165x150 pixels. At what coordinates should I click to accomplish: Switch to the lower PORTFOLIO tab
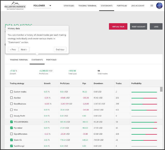point(51,60)
